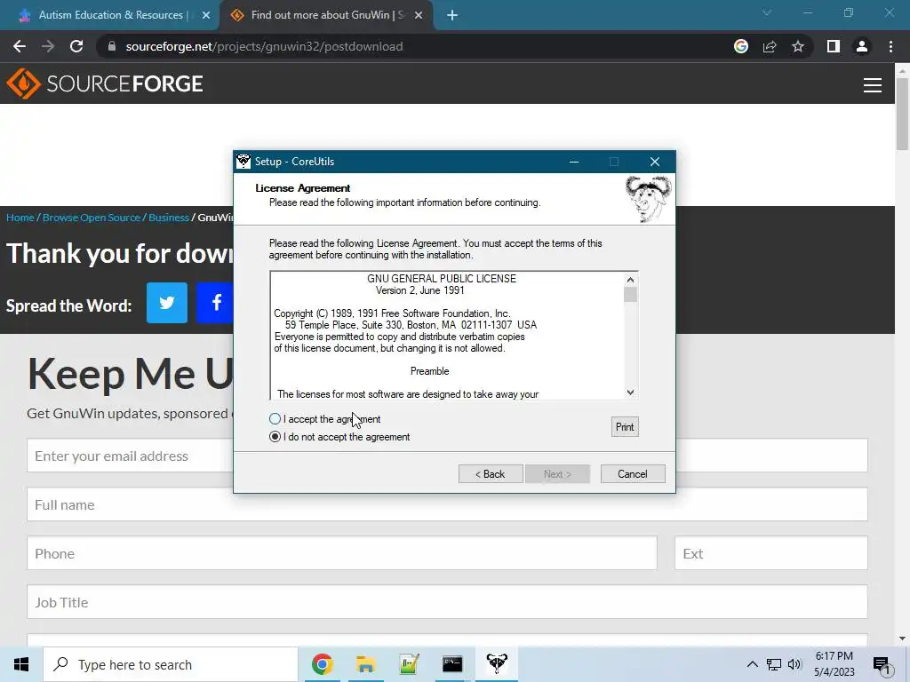Click the browser forward arrow

(x=48, y=46)
